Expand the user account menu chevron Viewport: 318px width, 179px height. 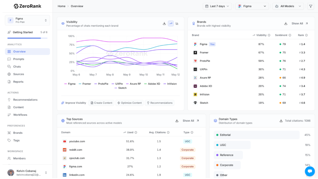point(46,173)
